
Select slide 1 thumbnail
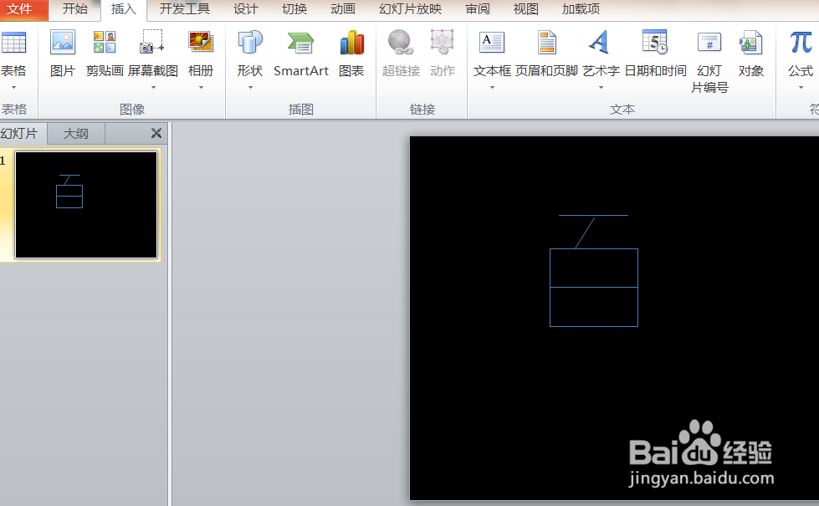[x=86, y=205]
